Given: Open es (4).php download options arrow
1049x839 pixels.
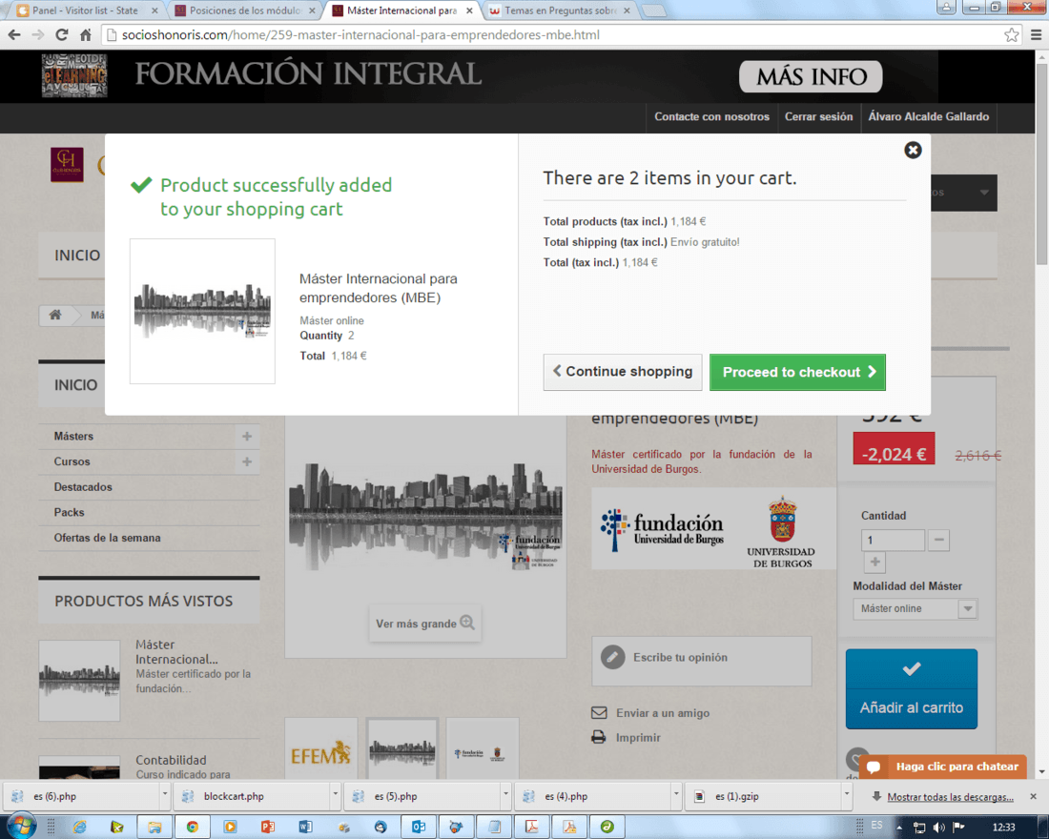Looking at the screenshot, I should coord(676,795).
